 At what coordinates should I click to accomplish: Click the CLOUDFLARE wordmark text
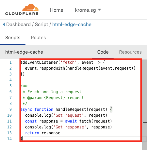tap(22, 14)
